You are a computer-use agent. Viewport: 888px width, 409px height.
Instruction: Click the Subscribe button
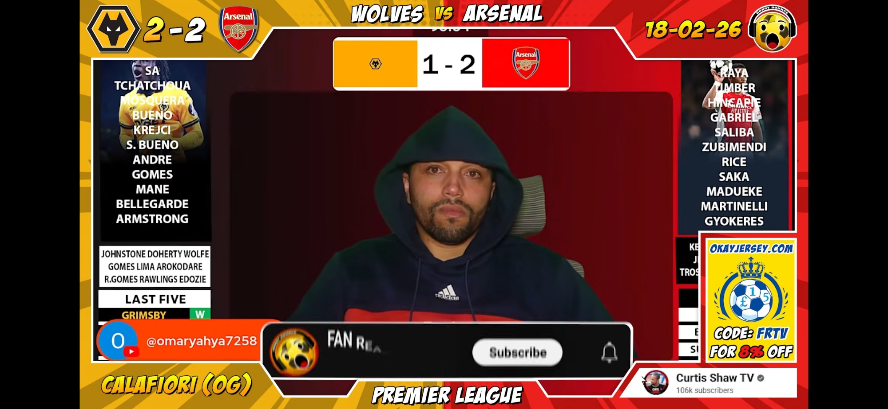click(517, 352)
